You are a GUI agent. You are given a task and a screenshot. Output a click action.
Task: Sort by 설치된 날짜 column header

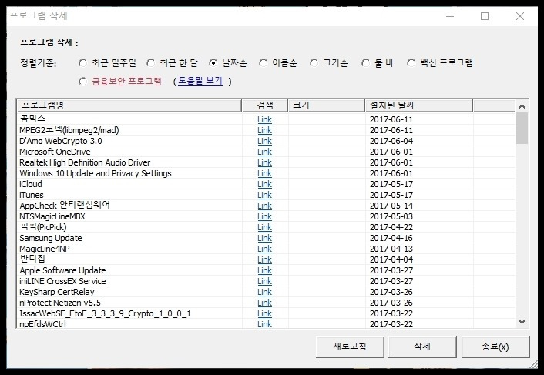[418, 105]
